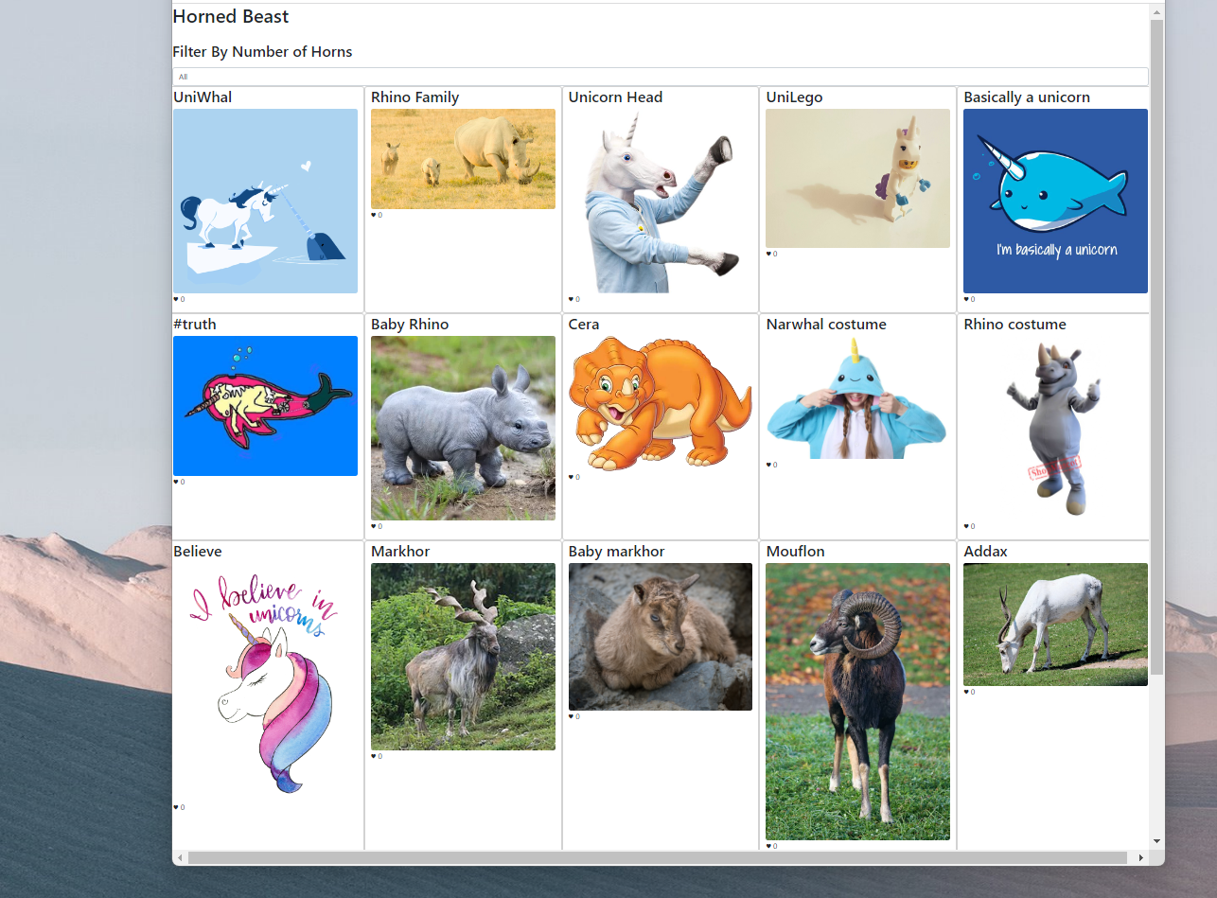The image size is (1217, 898).
Task: Click heart under Basically a unicorn
Action: pyautogui.click(x=966, y=299)
